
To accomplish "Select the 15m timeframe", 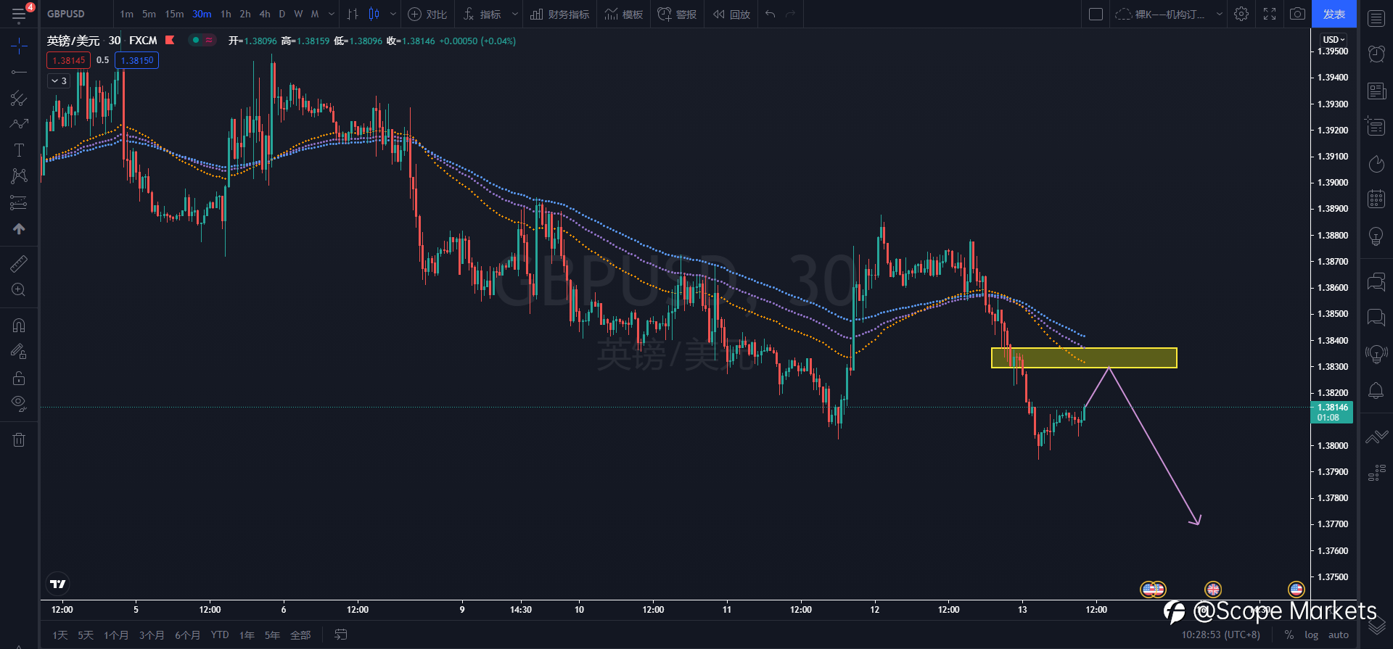I will [174, 14].
